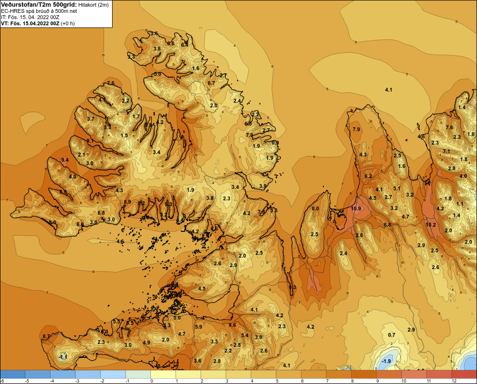This screenshot has width=477, height=384.
Task: Click the '-3' tick label on color scale
Action: pos(77,381)
